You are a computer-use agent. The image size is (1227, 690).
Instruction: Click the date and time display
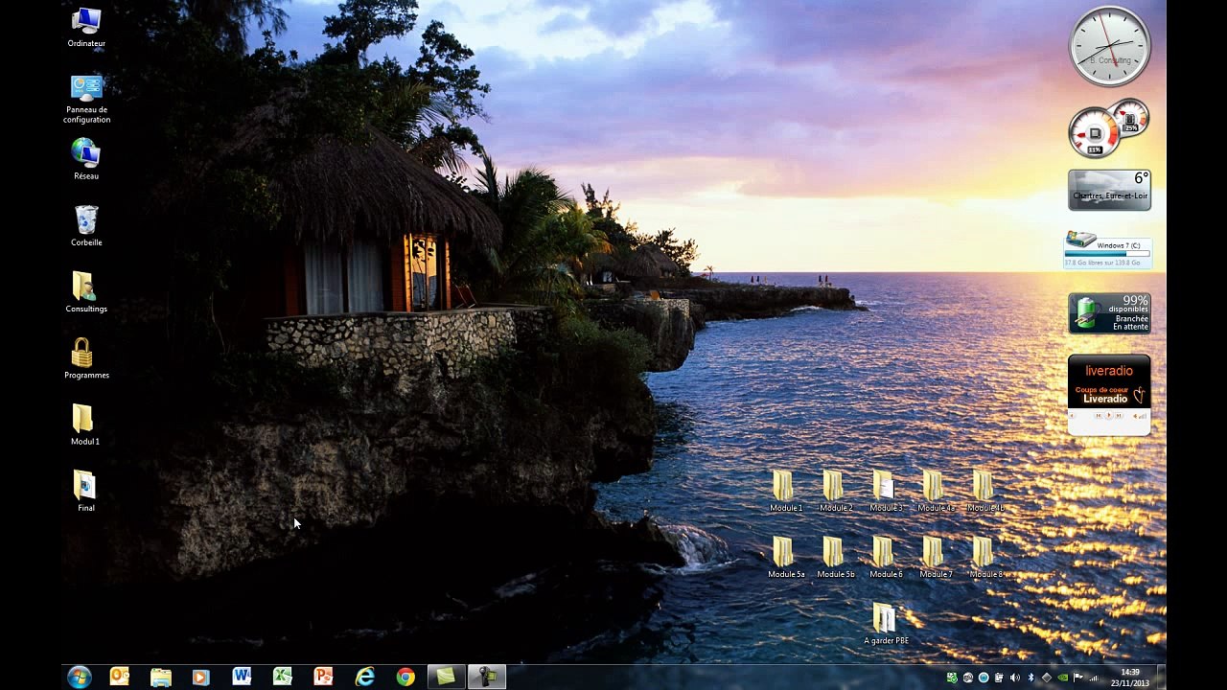click(1130, 678)
